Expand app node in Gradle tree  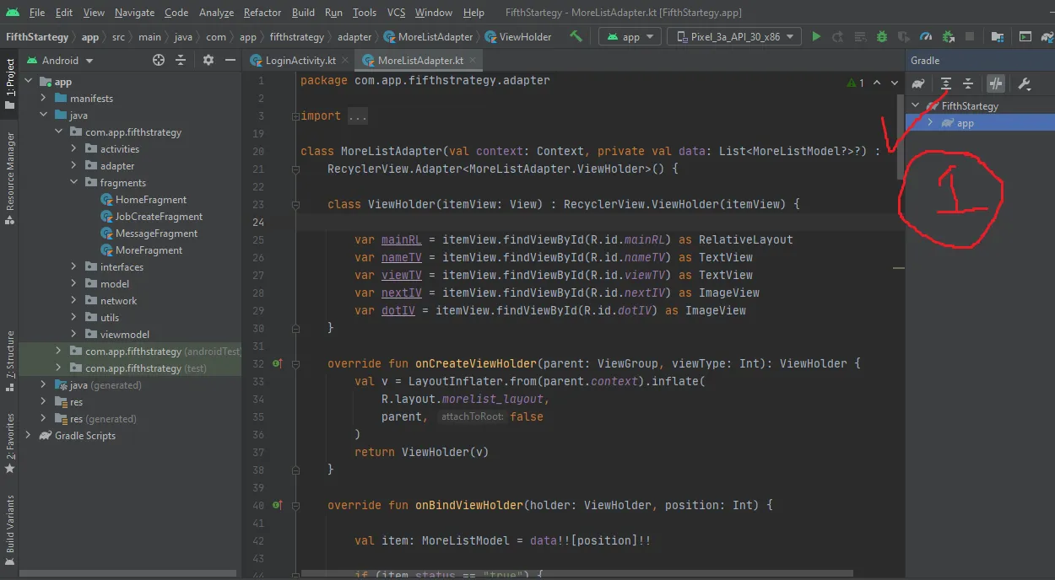pyautogui.click(x=930, y=123)
